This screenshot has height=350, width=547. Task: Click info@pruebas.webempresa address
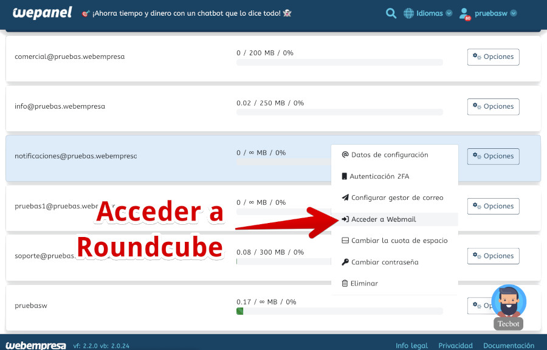pos(60,106)
